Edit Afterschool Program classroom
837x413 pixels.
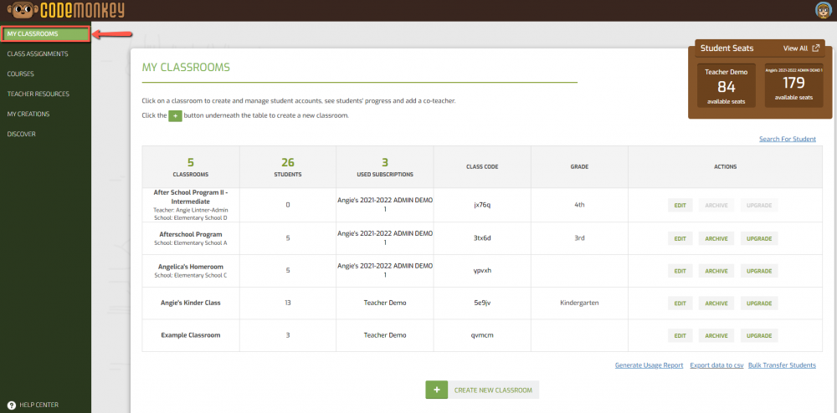tap(680, 238)
